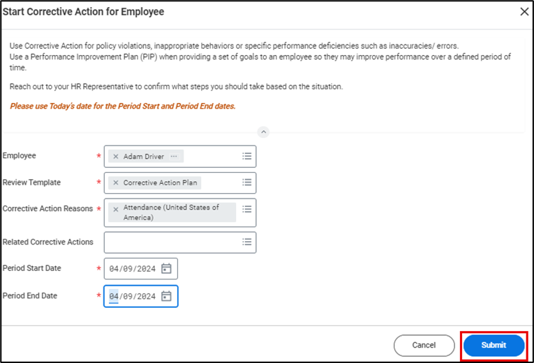Viewport: 534px width, 363px height.
Task: Open Related Corrective Actions prompt list icon
Action: point(246,242)
